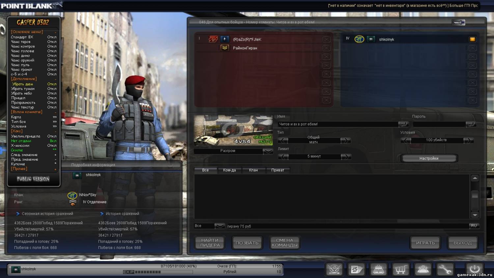Open the shop cart icon
The image size is (494, 278).
pyautogui.click(x=400, y=269)
